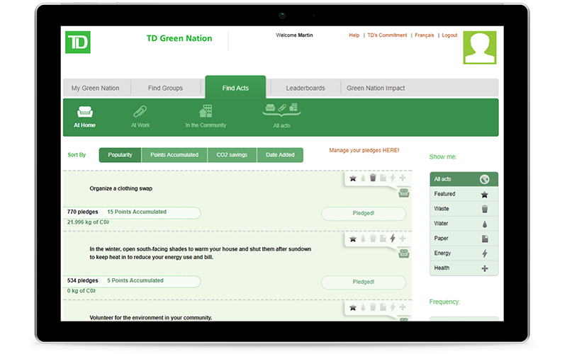Click the TD logo icon
This screenshot has height=354, width=567.
coord(78,42)
